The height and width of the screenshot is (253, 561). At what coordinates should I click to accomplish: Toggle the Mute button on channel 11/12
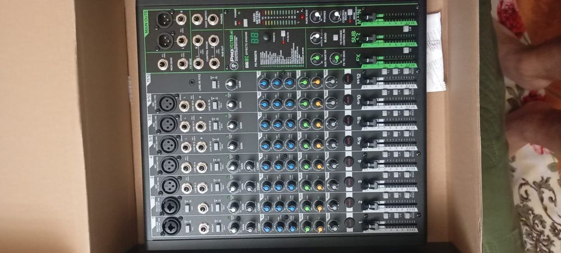347,79
